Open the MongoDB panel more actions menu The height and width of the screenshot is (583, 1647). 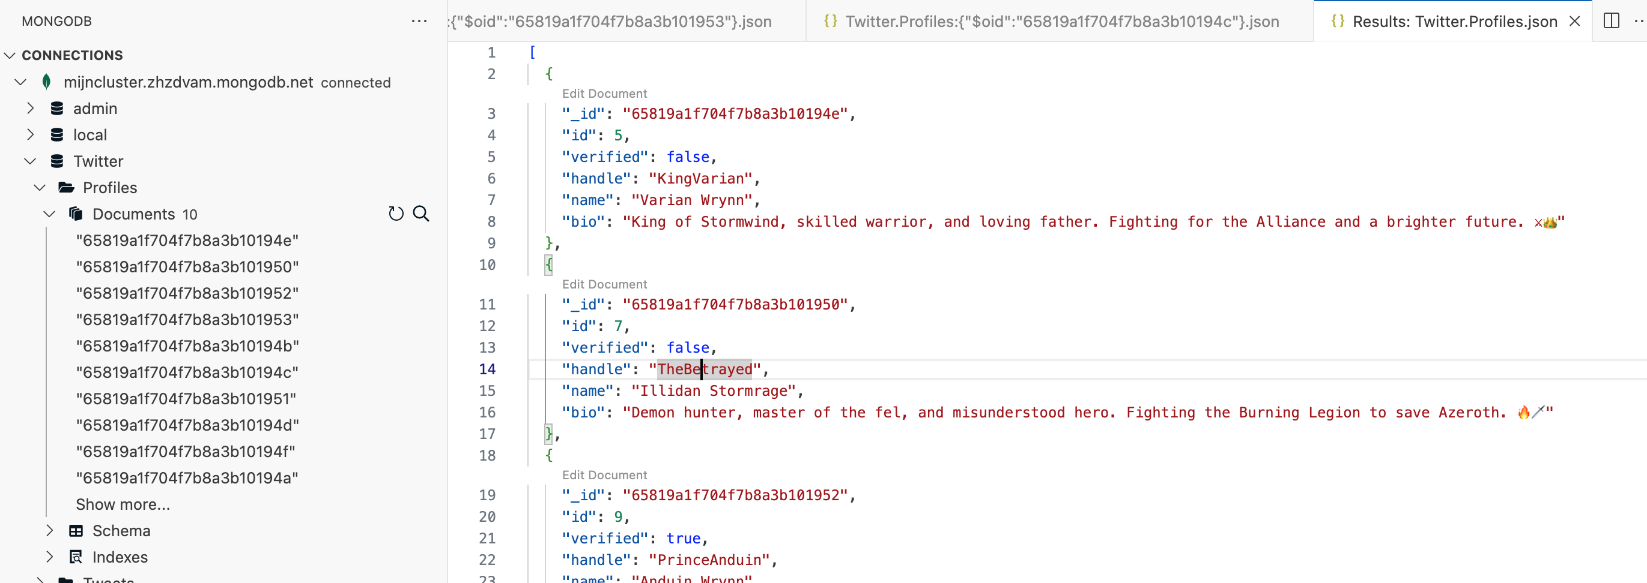pos(419,21)
